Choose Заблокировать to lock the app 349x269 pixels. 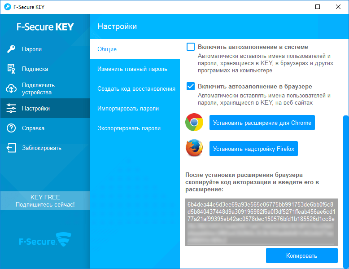click(45, 148)
